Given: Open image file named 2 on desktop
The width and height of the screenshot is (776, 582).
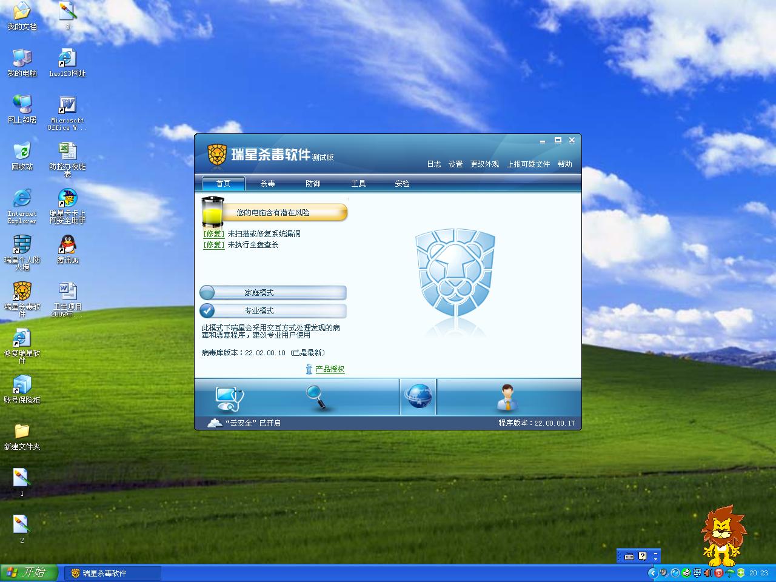Looking at the screenshot, I should point(22,529).
